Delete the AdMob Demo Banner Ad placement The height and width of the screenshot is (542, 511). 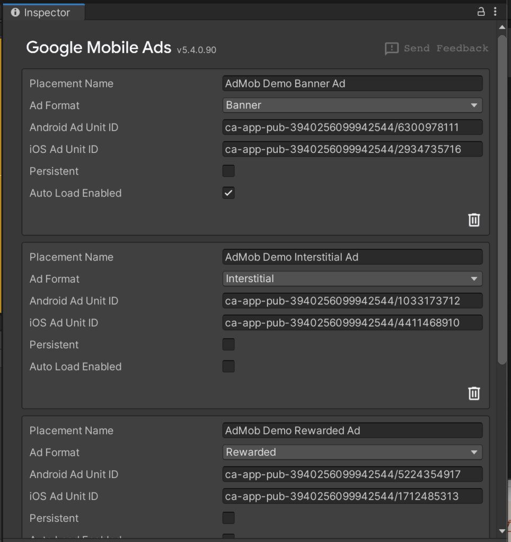473,220
